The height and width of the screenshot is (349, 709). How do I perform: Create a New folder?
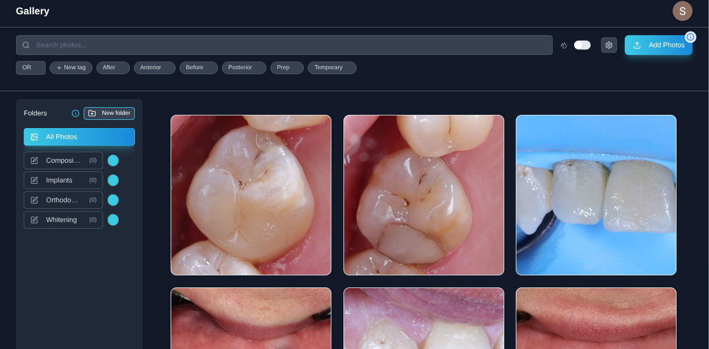tap(109, 113)
